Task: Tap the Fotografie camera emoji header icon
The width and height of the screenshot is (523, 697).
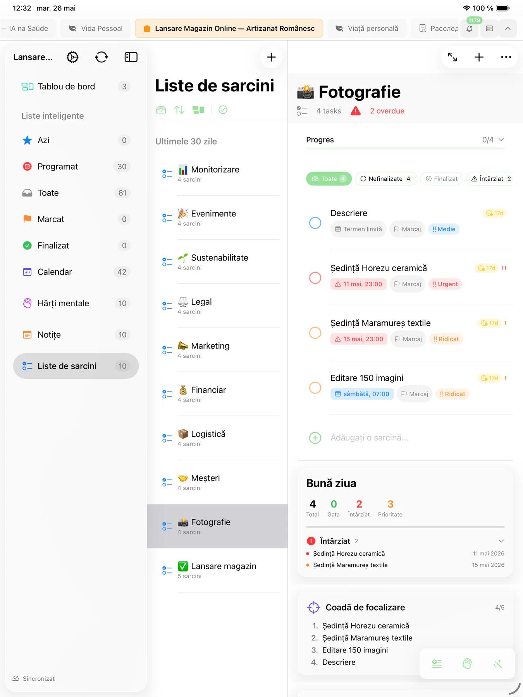Action: (x=306, y=92)
